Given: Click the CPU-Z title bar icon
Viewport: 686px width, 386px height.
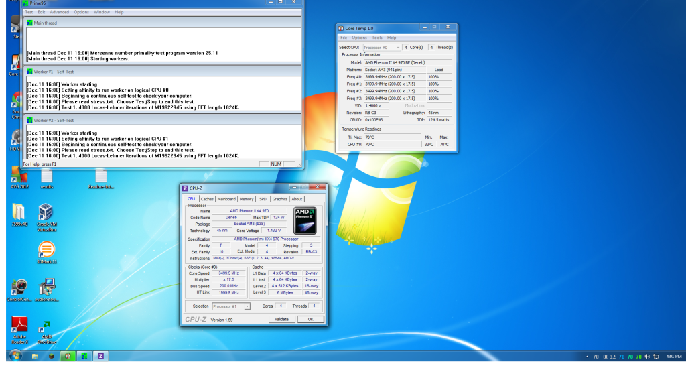Looking at the screenshot, I should pos(185,188).
